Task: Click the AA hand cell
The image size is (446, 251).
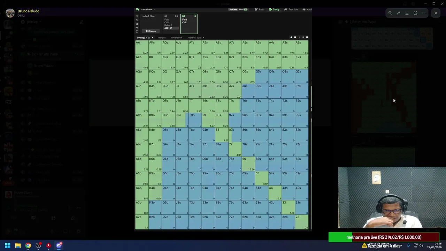Action: [142, 48]
